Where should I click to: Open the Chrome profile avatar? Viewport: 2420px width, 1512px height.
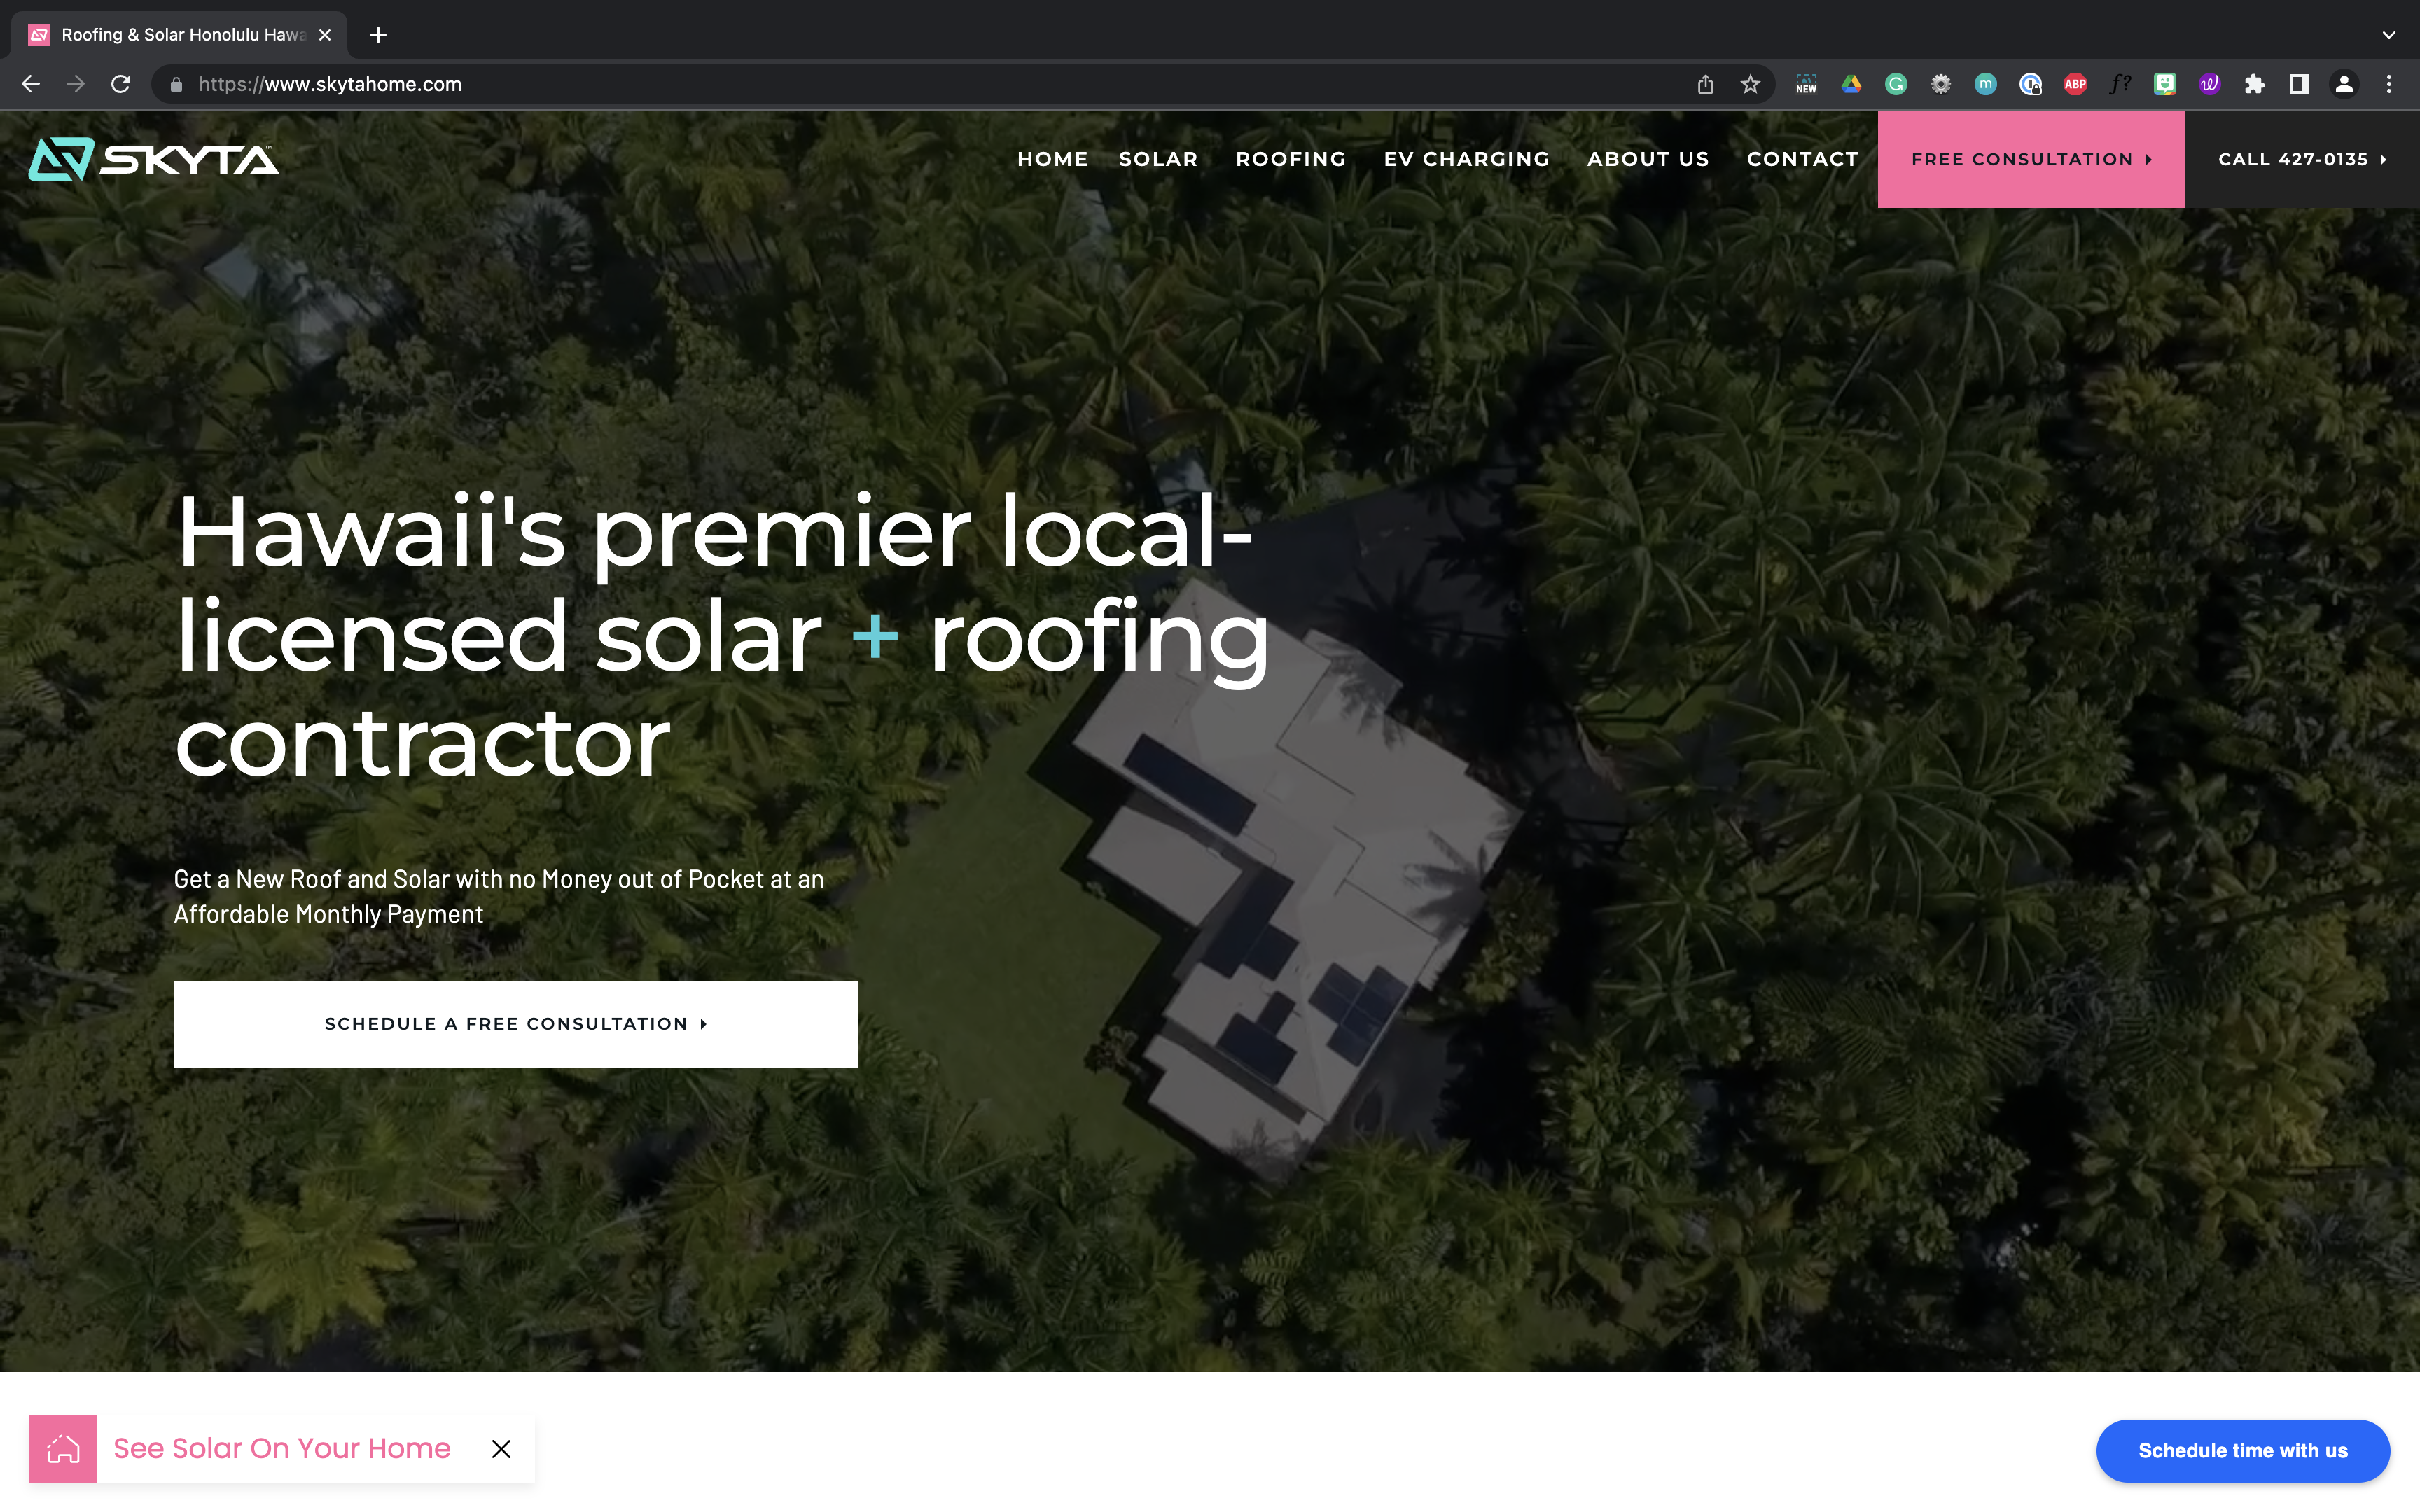2344,85
